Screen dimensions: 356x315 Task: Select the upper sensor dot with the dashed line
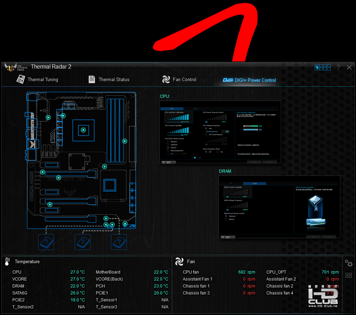(106, 219)
